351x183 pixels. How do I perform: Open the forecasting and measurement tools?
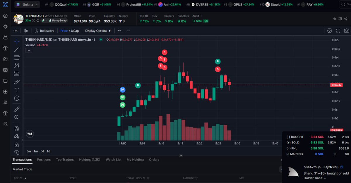click(17, 74)
